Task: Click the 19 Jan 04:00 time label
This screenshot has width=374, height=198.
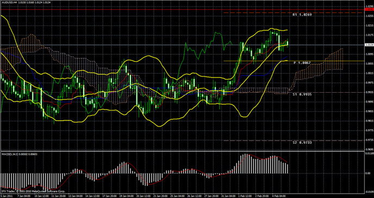Action: (x=124, y=196)
